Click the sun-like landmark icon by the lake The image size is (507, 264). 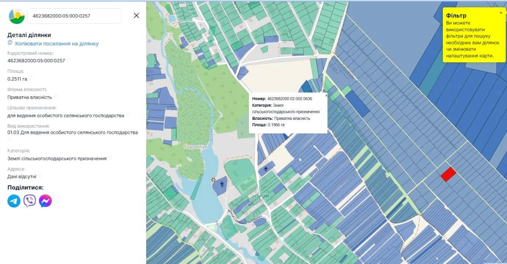(x=213, y=179)
